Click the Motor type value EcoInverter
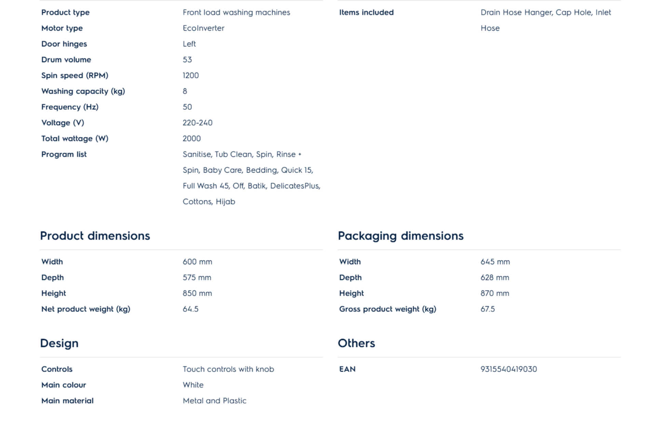 click(x=203, y=28)
